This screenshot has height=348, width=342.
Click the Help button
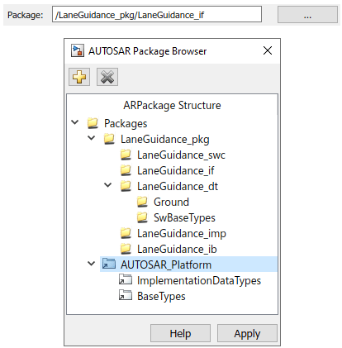coord(180,333)
